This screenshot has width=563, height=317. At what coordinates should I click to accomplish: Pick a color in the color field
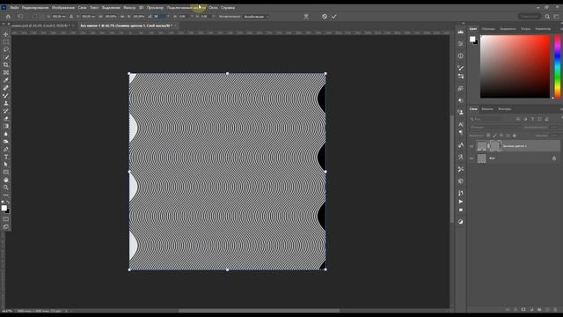coord(515,67)
